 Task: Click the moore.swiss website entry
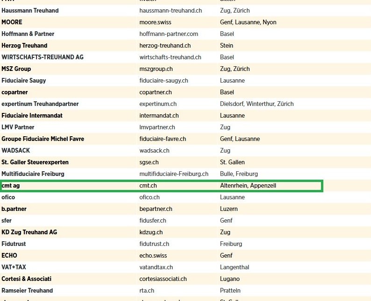point(155,22)
